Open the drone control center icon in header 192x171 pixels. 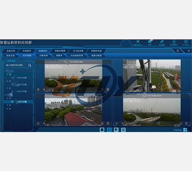point(138,41)
